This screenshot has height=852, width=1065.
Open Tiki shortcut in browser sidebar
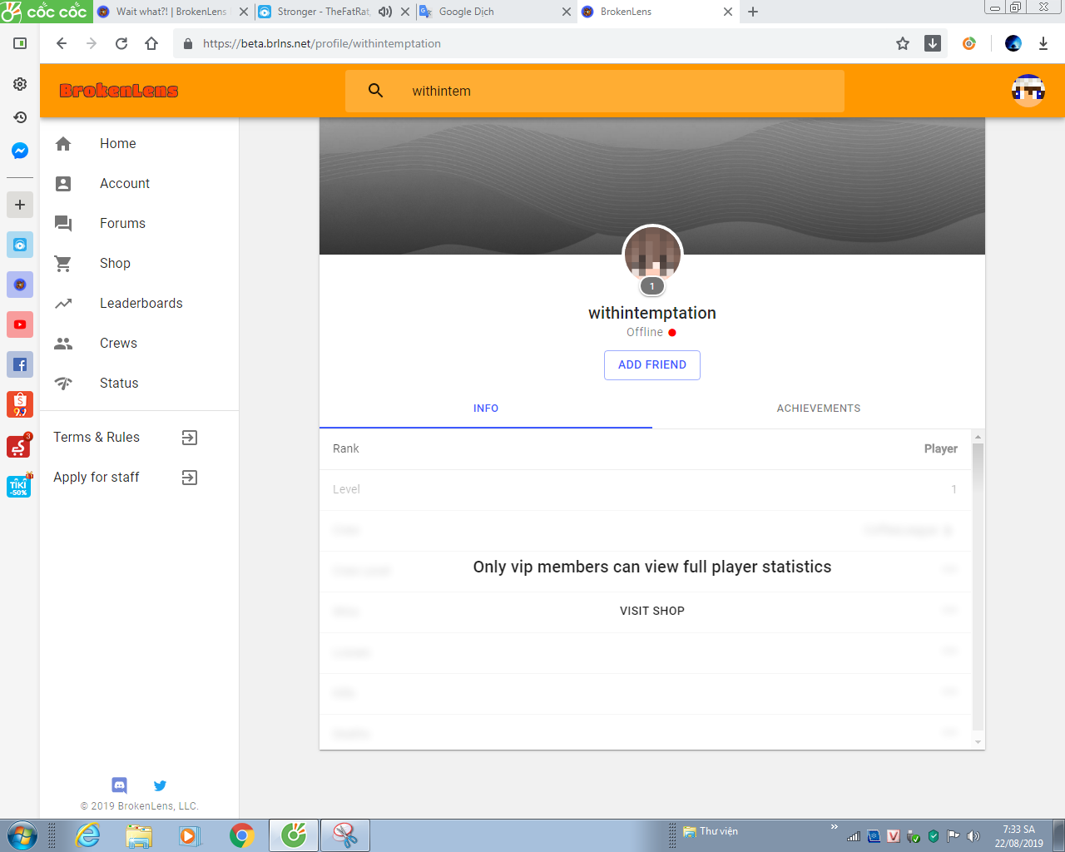[x=20, y=485]
